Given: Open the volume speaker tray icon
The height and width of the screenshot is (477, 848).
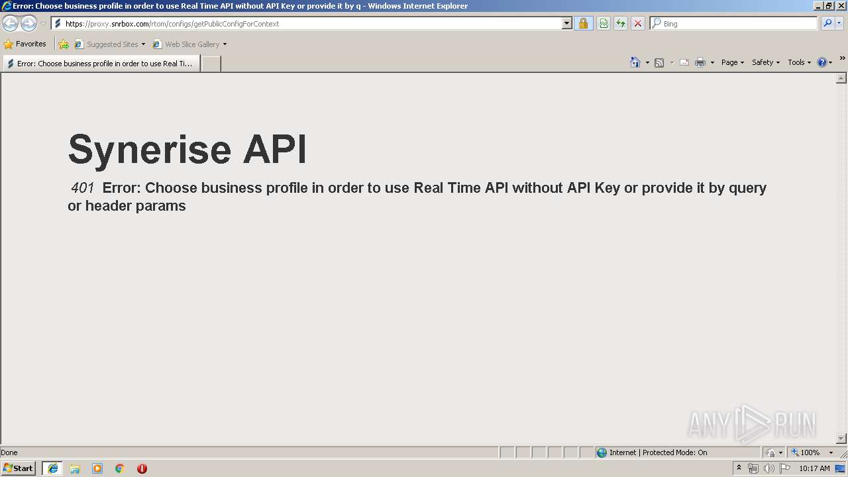Looking at the screenshot, I should (x=769, y=468).
